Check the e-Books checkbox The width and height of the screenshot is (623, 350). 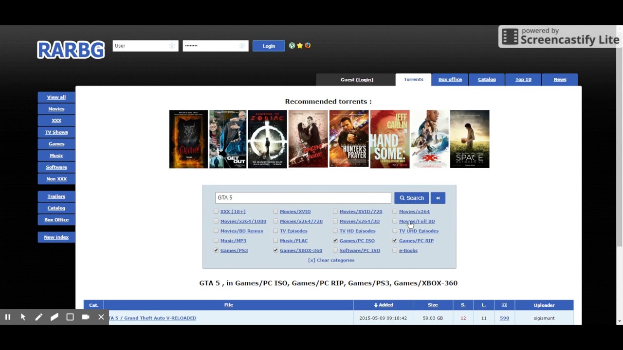click(x=395, y=250)
